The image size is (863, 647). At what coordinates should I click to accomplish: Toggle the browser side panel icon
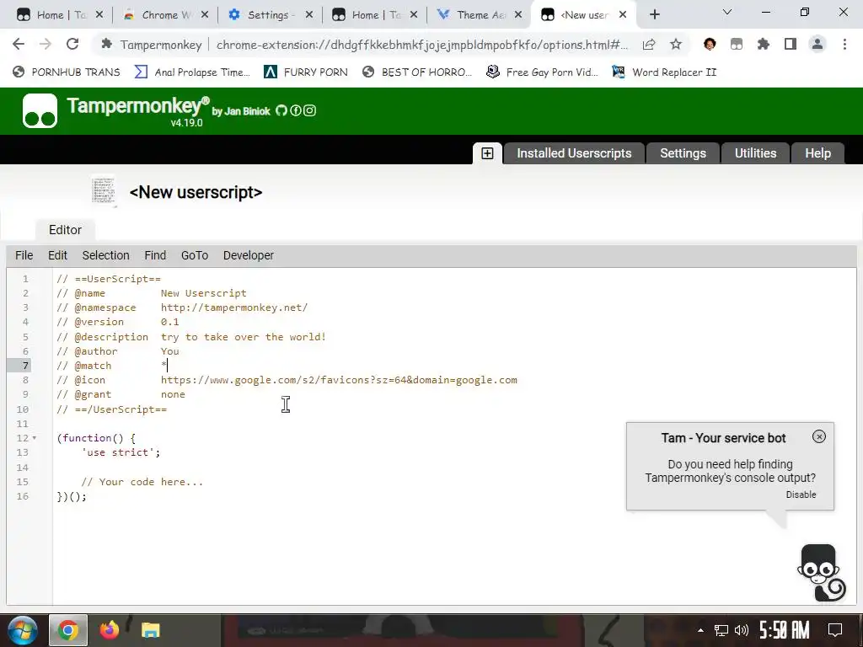[791, 45]
